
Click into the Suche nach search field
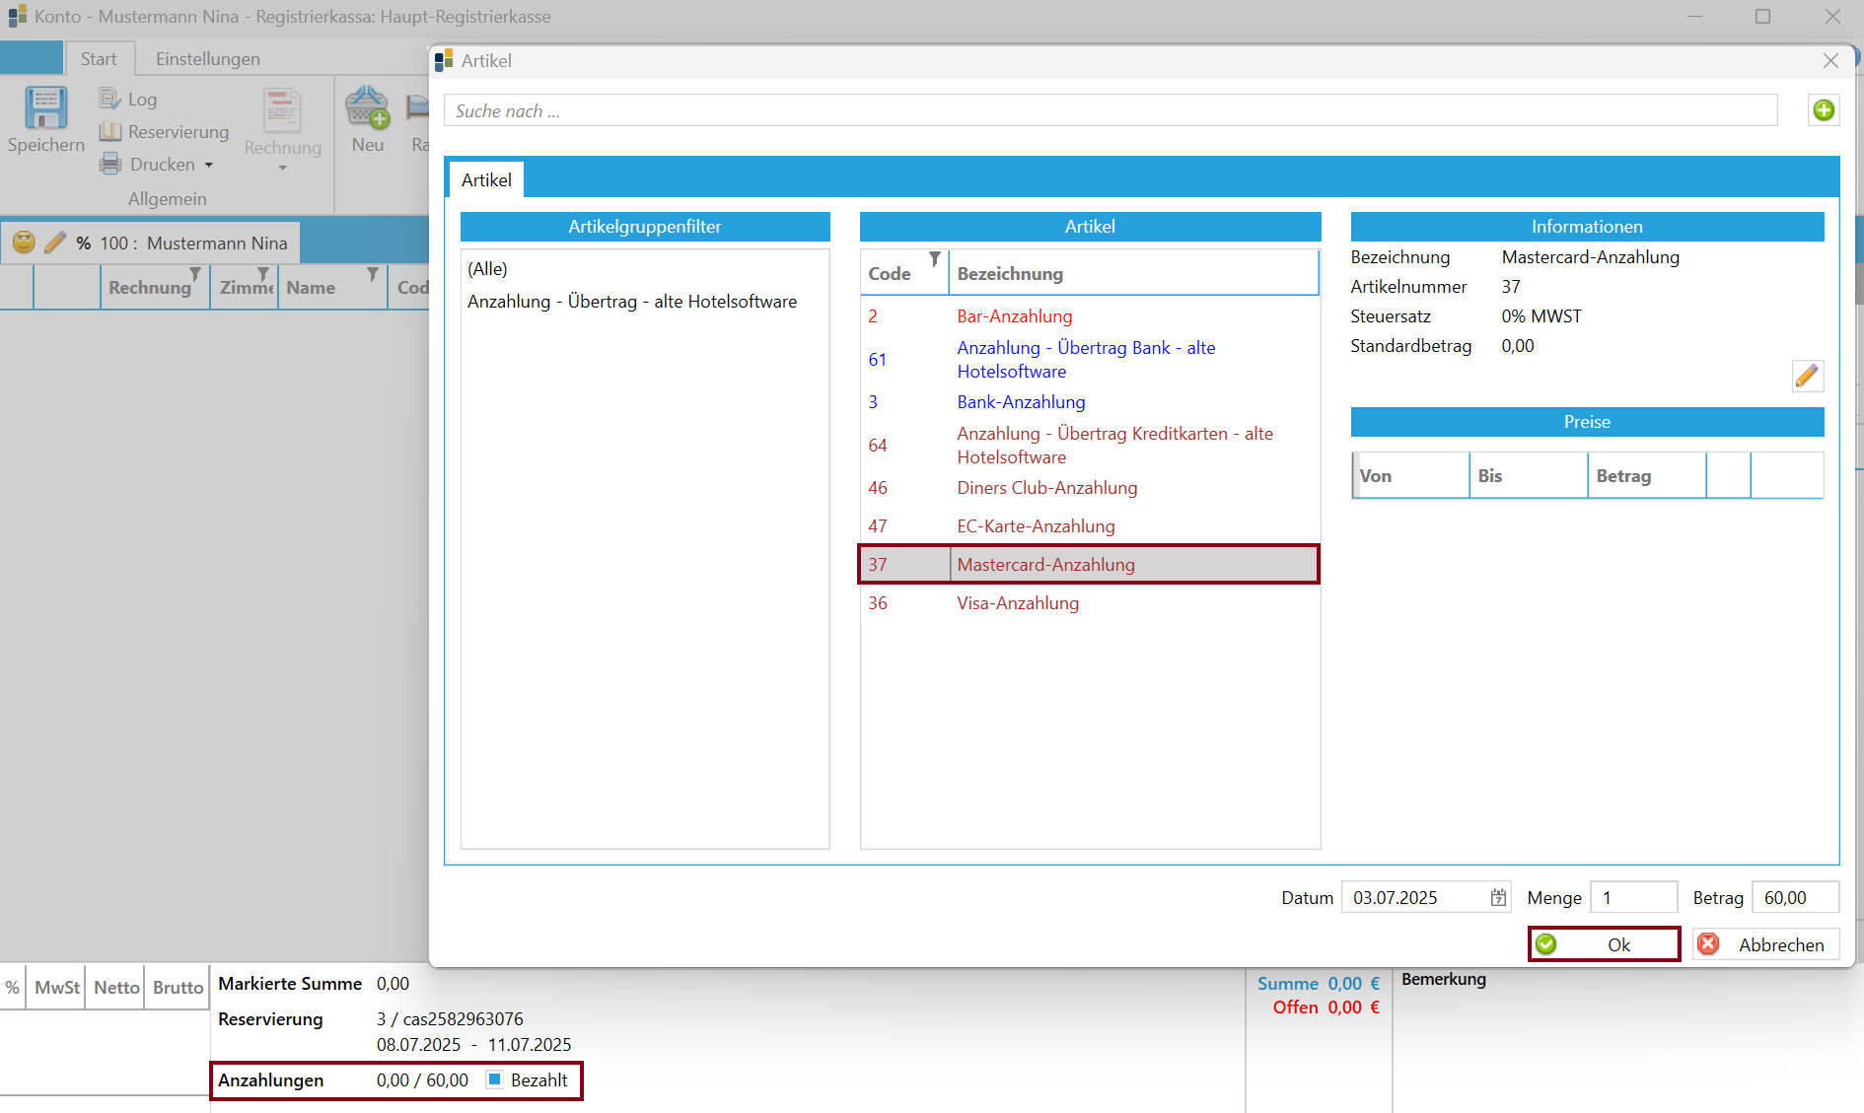click(x=1111, y=110)
